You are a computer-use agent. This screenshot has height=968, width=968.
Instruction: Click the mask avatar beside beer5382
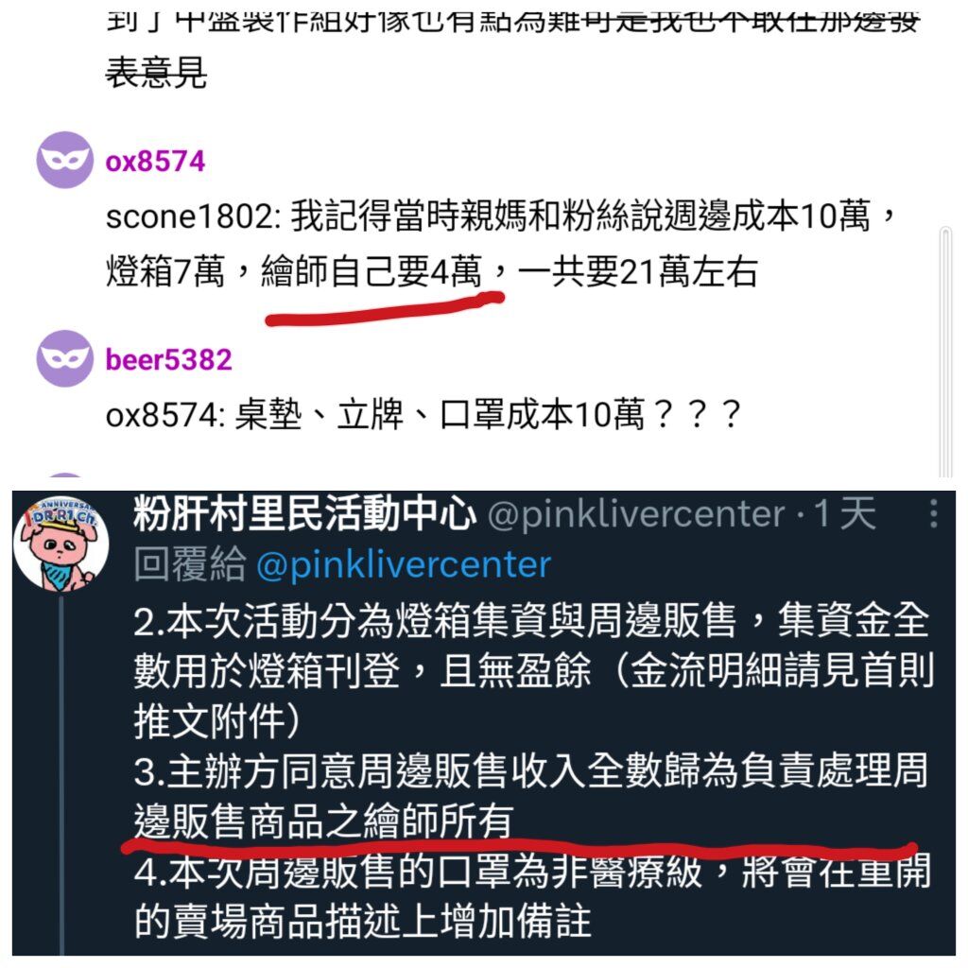(x=65, y=358)
